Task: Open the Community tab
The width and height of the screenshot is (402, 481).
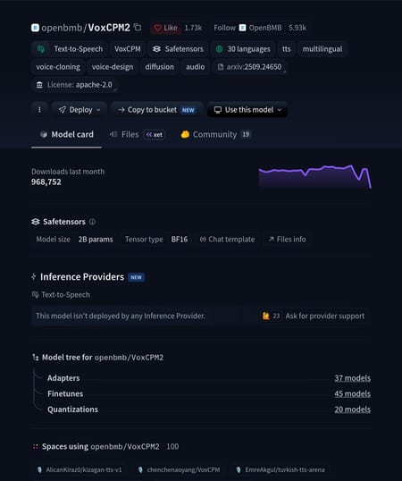Action: point(215,135)
